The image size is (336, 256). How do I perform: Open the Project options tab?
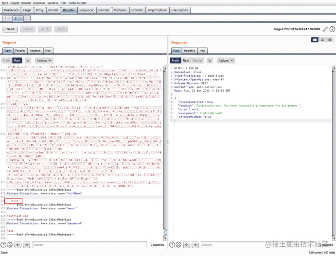click(157, 10)
